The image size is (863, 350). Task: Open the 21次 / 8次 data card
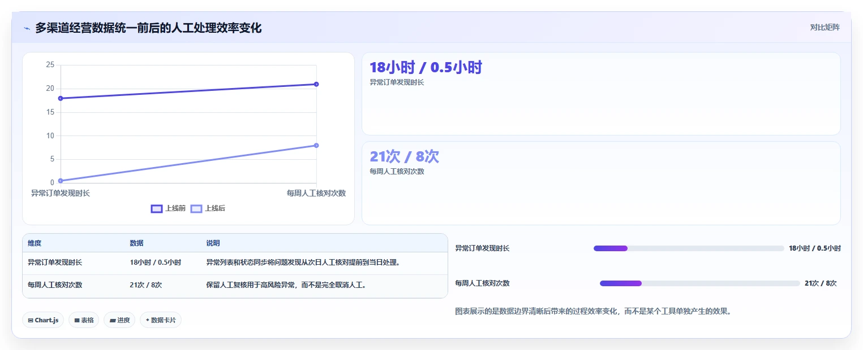click(601, 183)
